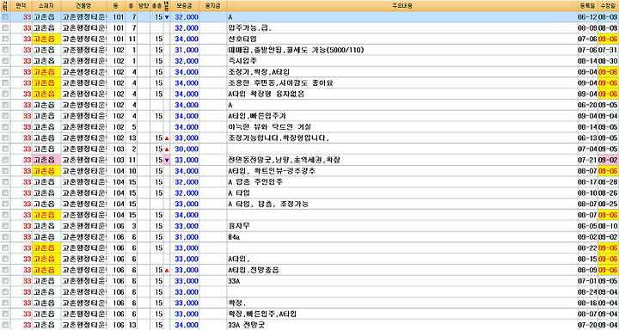This screenshot has height=330, width=619.
Task: Click the red up arrow beside deposit 30,000
Action: 167,150
